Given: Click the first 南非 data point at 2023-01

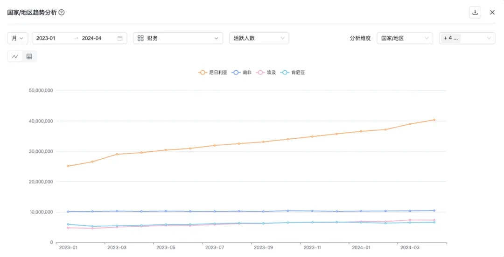Looking at the screenshot, I should pyautogui.click(x=68, y=211).
